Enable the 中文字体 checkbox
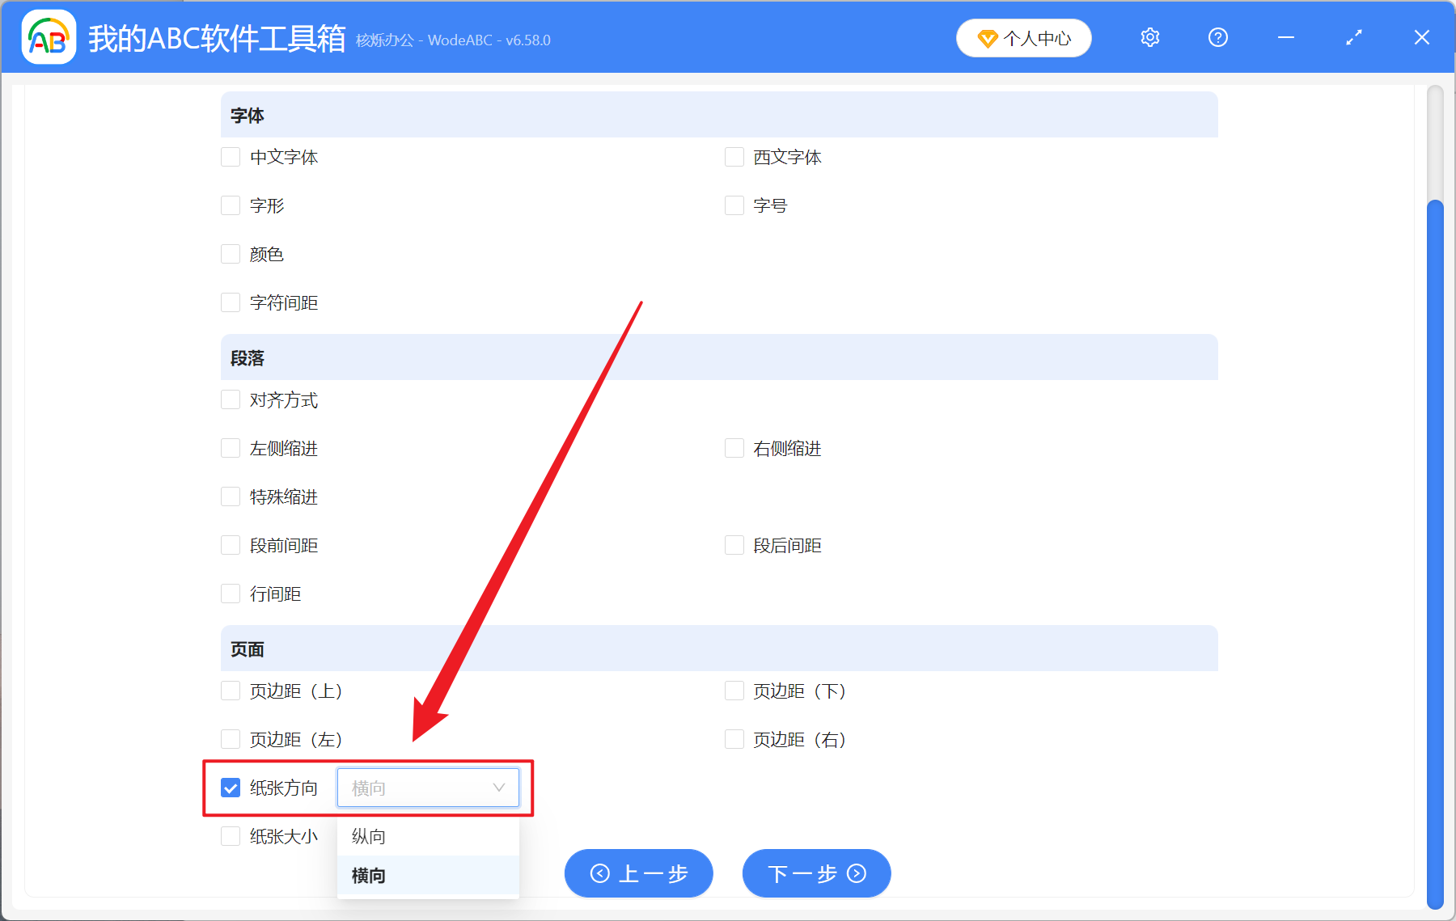The width and height of the screenshot is (1456, 921). [230, 157]
